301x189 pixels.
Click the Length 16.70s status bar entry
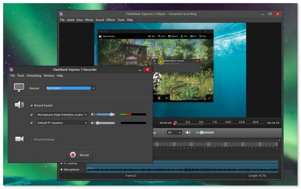(257, 175)
